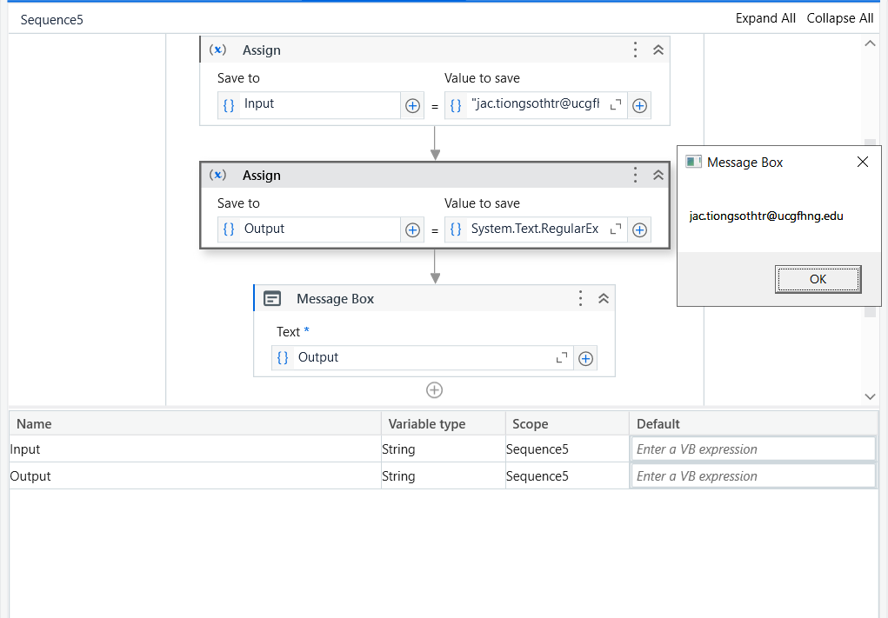Select the first Assign activity title

pyautogui.click(x=262, y=50)
